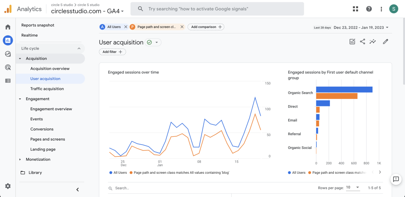Expand the Monetization tree group
405x197 pixels.
click(20, 160)
